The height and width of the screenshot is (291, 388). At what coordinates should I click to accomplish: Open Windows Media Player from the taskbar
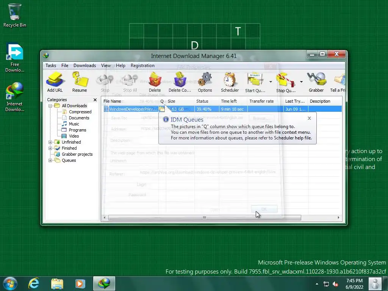click(x=80, y=283)
